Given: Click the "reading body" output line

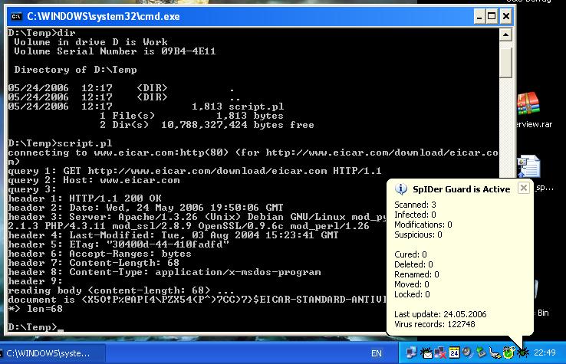Looking at the screenshot, I should 121,290.
